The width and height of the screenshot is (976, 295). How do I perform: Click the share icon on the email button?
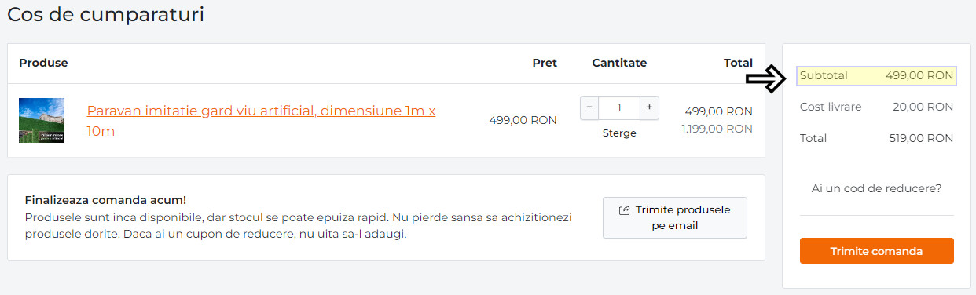(625, 210)
